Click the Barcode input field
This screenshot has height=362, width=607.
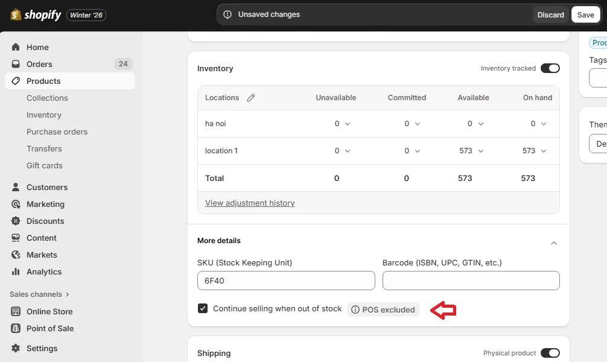[x=471, y=281]
